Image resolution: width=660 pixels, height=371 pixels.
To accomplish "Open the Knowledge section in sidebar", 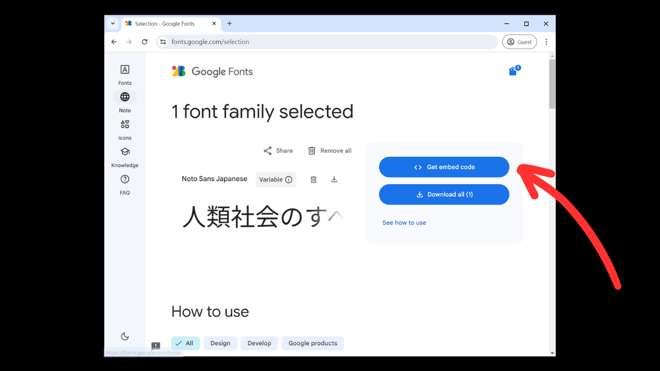I will coord(125,152).
